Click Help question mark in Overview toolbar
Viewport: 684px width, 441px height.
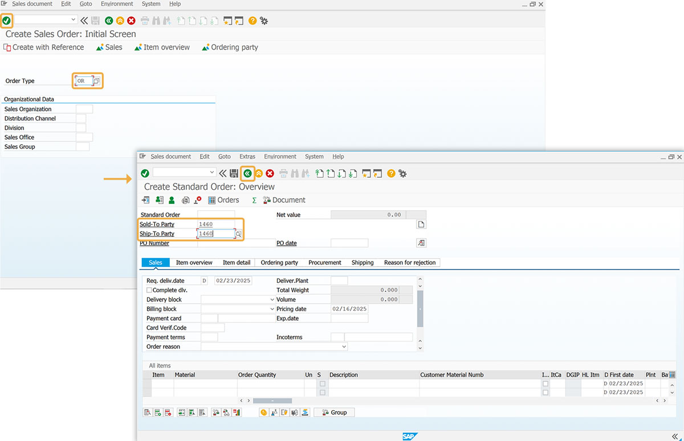click(x=391, y=173)
